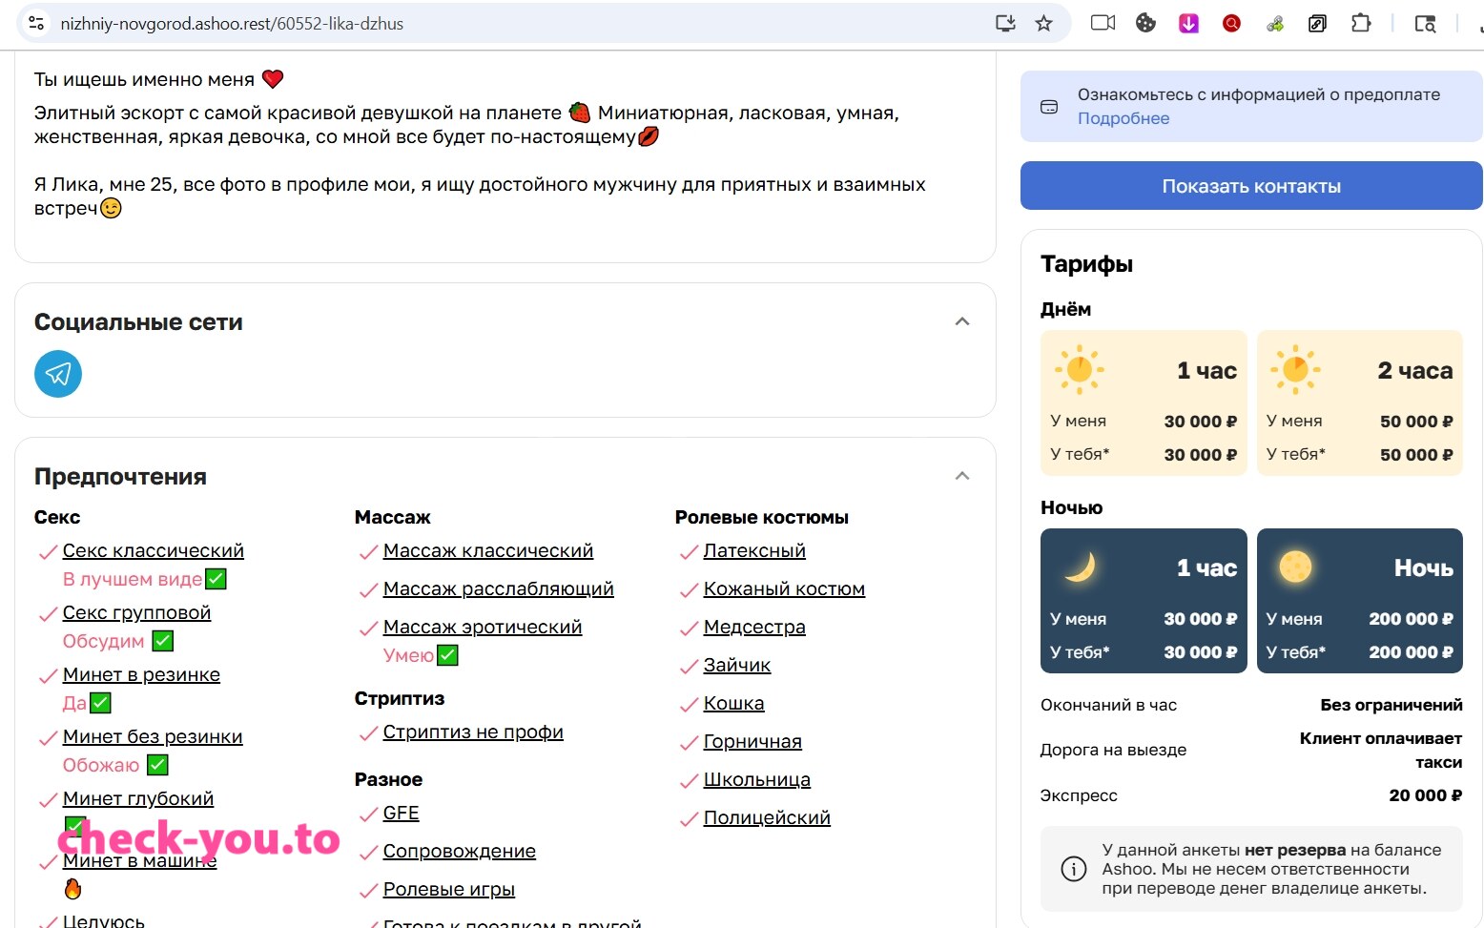Open the Подробнее prepayment link
The image size is (1484, 928).
[x=1123, y=118]
